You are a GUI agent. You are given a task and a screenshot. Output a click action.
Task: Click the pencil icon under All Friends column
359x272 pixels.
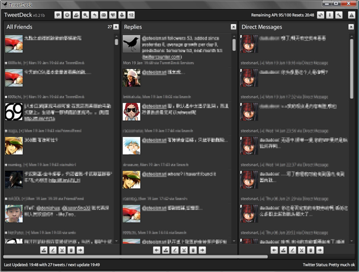tap(53, 250)
